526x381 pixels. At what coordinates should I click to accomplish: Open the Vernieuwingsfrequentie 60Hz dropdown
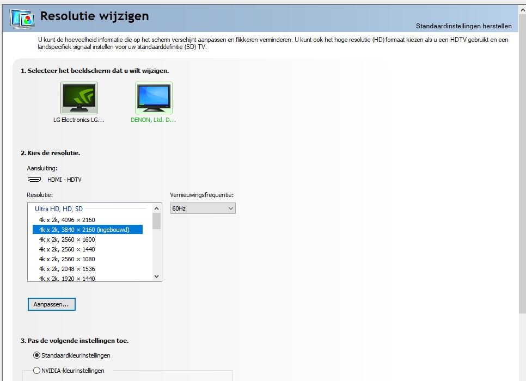pos(203,208)
